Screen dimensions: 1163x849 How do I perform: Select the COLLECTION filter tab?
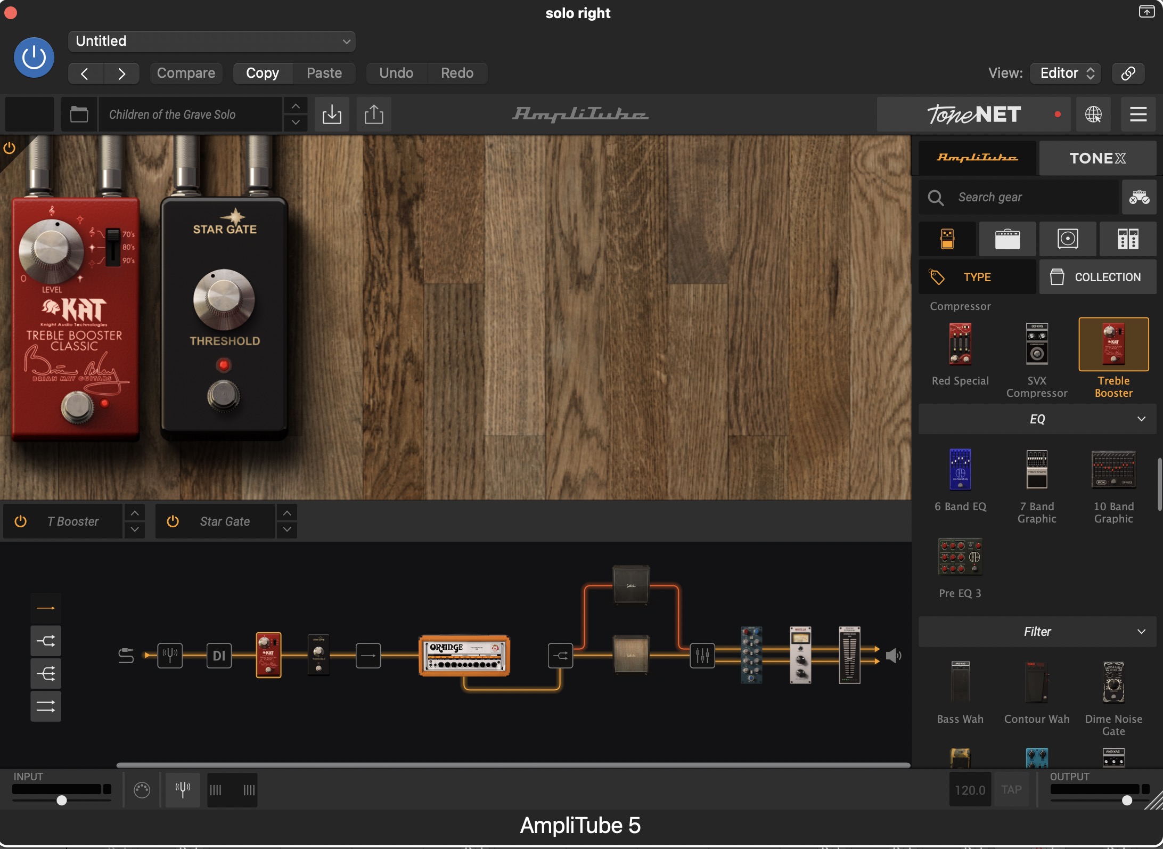coord(1097,277)
